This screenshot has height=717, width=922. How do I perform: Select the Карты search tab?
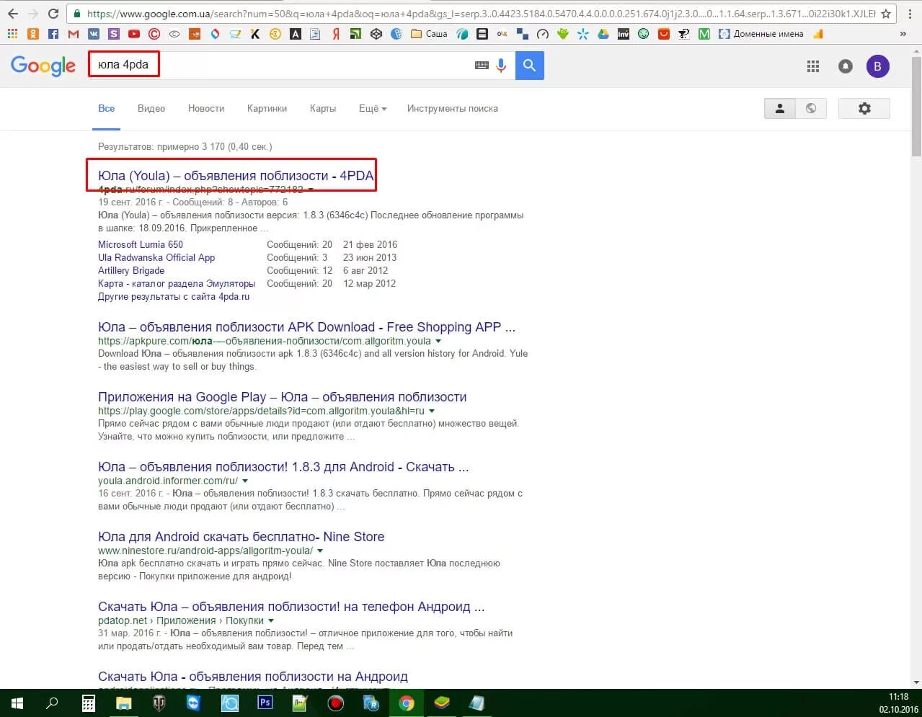pyautogui.click(x=323, y=108)
